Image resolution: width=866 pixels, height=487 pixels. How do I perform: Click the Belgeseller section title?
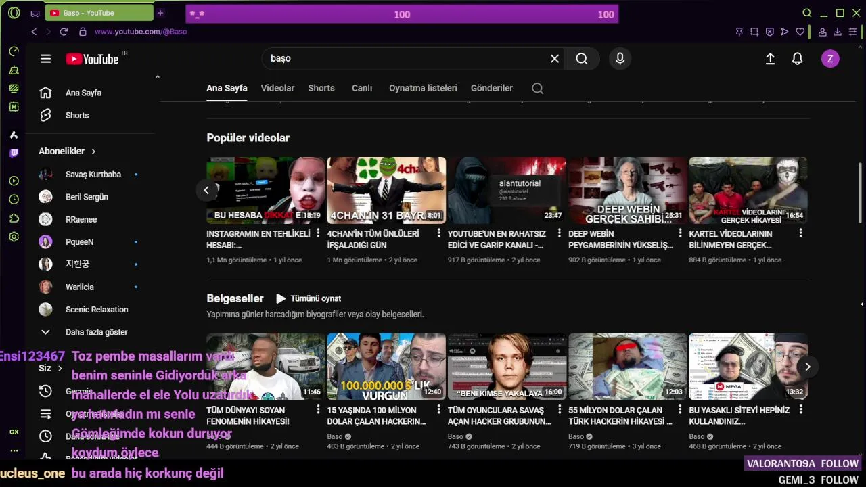coord(235,298)
